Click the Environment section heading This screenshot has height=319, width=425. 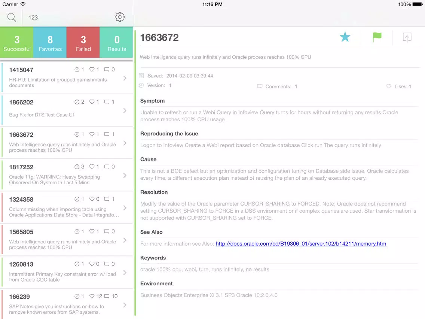[x=156, y=283]
